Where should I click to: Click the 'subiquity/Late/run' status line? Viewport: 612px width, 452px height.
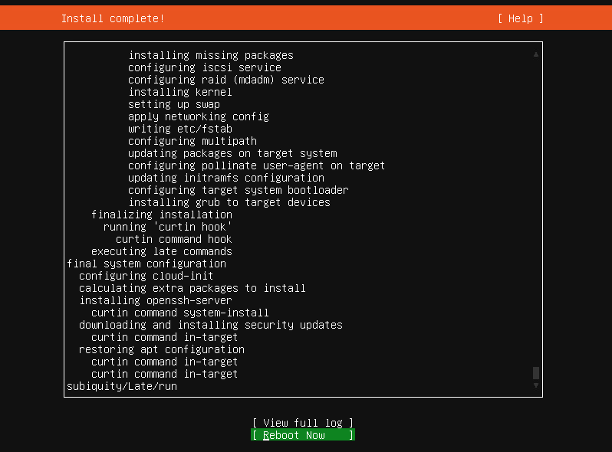tap(121, 386)
